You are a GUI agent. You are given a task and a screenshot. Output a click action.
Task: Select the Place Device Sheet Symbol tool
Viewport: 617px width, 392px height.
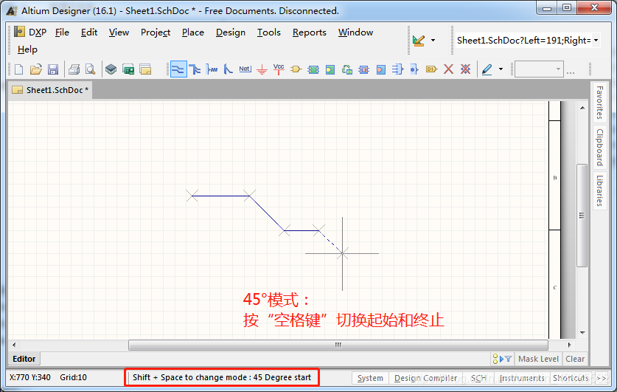pos(347,69)
